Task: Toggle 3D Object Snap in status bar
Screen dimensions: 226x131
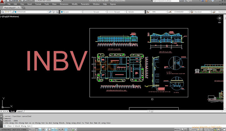Action: point(49,130)
